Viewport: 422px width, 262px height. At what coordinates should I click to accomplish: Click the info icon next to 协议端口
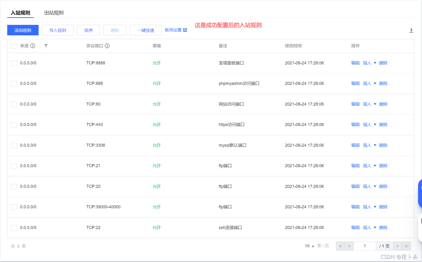point(107,46)
